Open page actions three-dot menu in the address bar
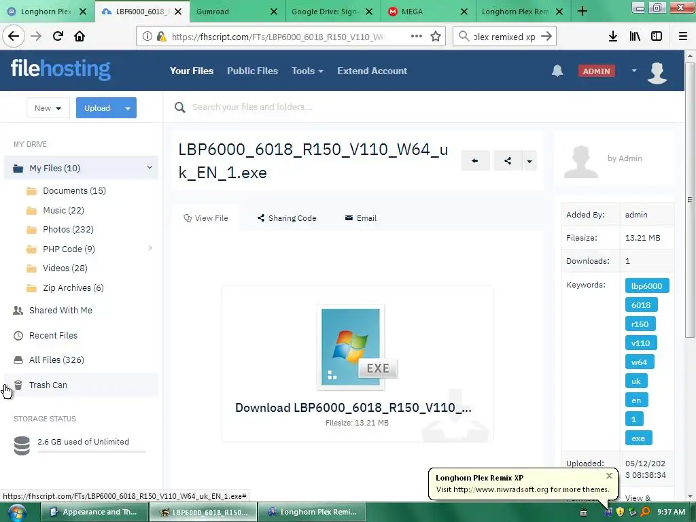Image resolution: width=696 pixels, height=522 pixels. tap(417, 37)
